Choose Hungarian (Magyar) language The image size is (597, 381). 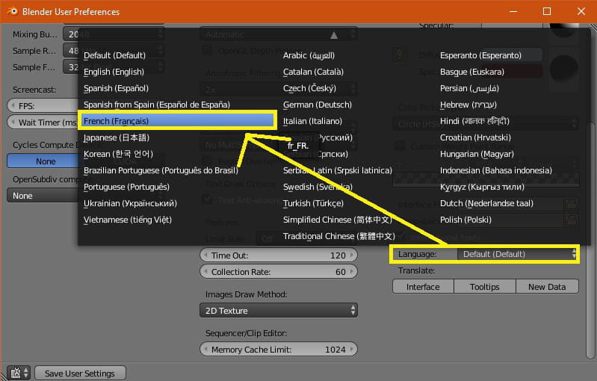click(x=477, y=154)
